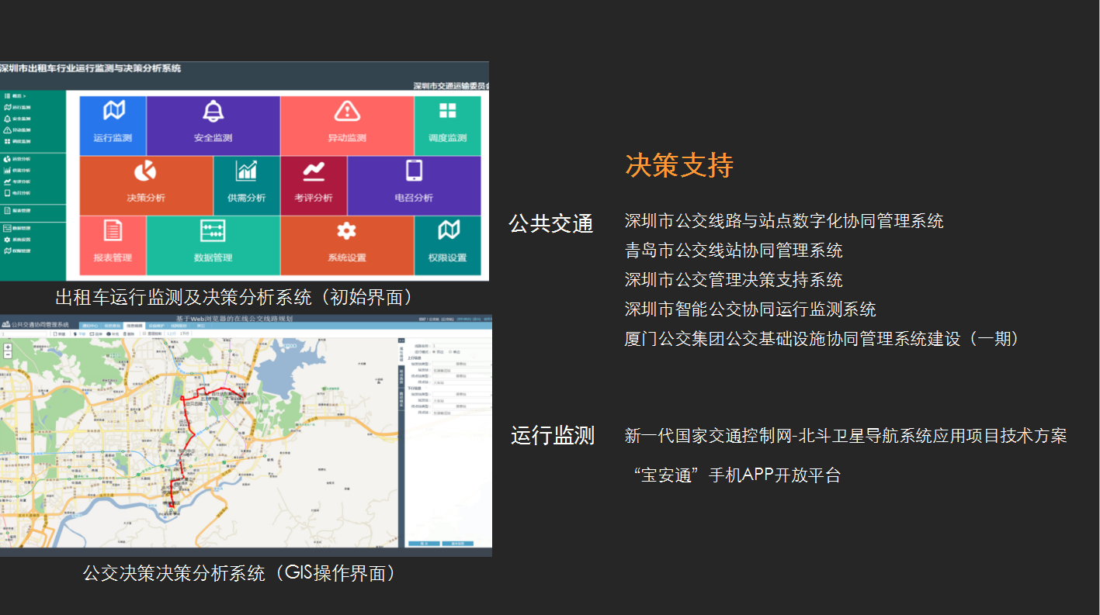Viewport: 1100px width, 615px height.
Task: Open the 数据管理 abacus tile
Action: pos(213,245)
